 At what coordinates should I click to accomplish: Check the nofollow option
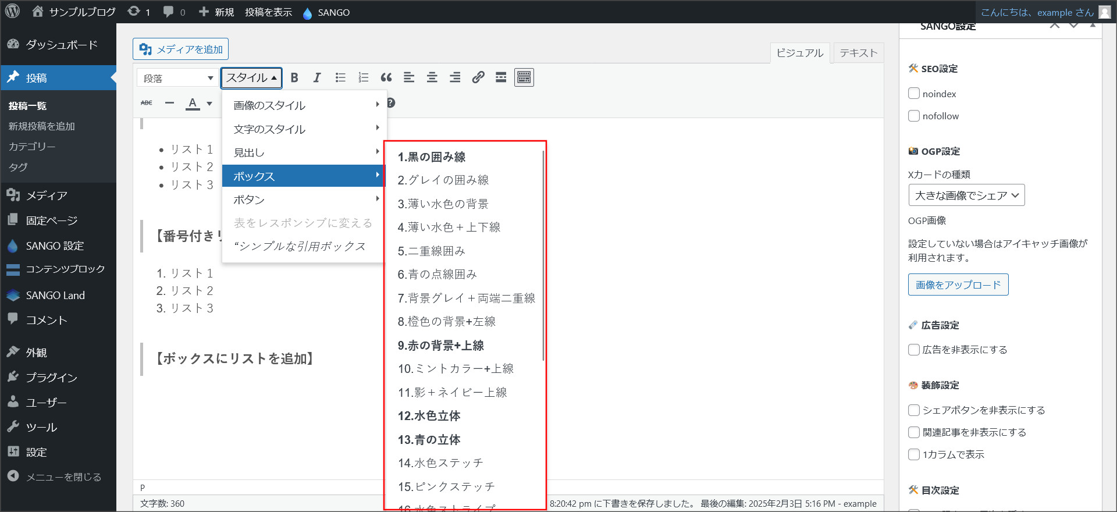tap(914, 116)
